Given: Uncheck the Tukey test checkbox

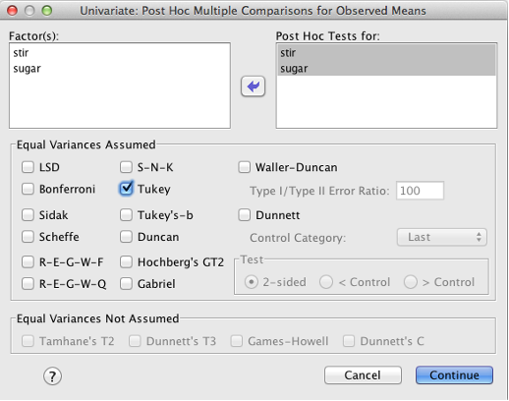Looking at the screenshot, I should coord(126,189).
